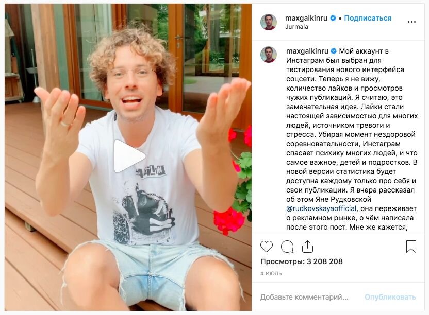Follow the @rudkovskayaofficial mention link
The image size is (429, 315).
pos(321,209)
